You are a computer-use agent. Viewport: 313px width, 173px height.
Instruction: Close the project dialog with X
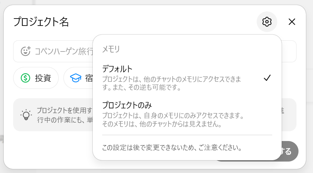tap(292, 22)
